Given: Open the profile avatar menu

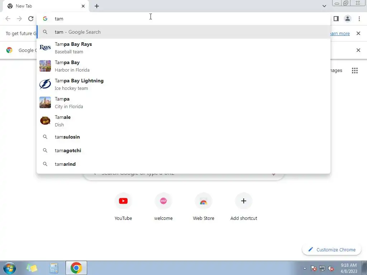Looking at the screenshot, I should point(348,19).
